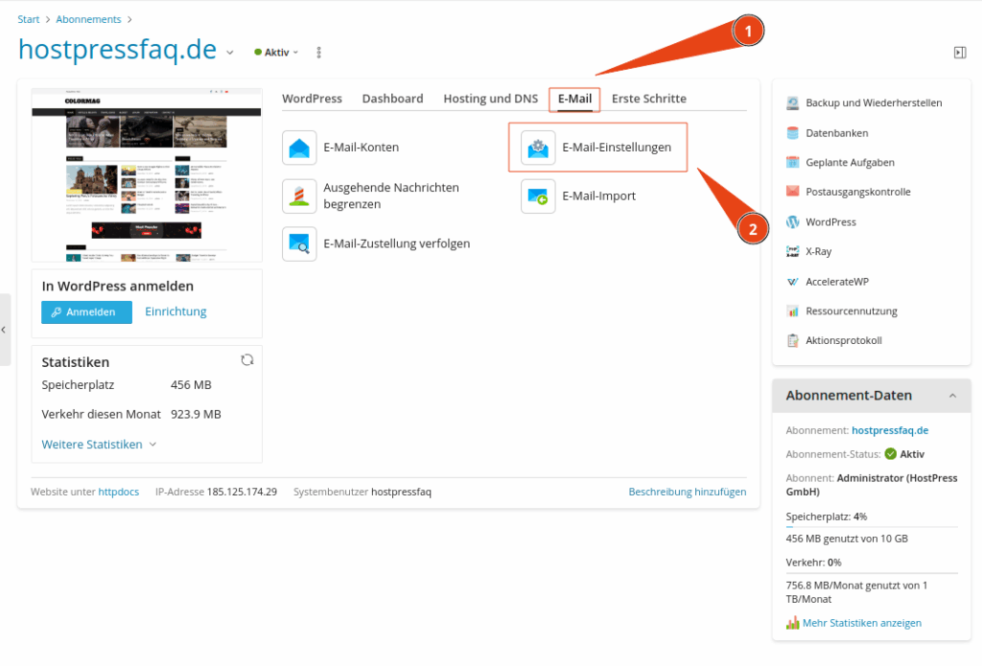Viewport: 982px width, 666px height.
Task: Open the three-dot actions menu
Action: [318, 53]
